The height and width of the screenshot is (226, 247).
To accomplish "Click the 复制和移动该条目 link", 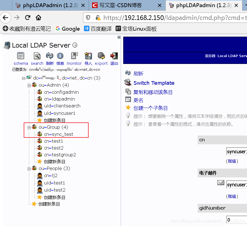I will (x=153, y=92).
